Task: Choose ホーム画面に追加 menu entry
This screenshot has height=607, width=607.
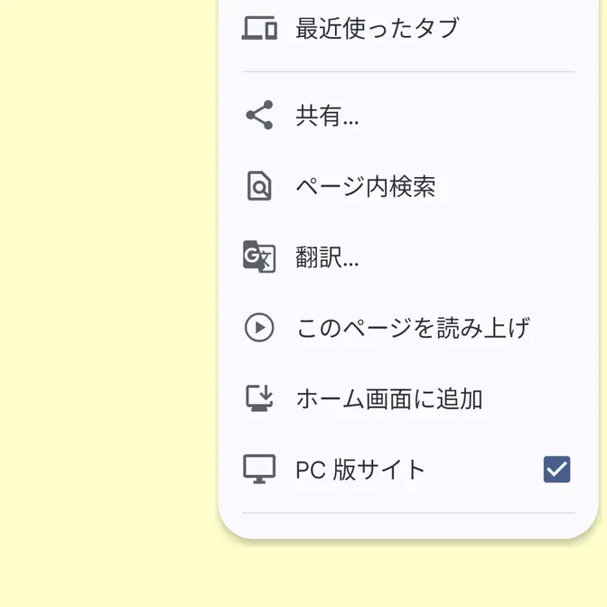Action: pyautogui.click(x=389, y=399)
